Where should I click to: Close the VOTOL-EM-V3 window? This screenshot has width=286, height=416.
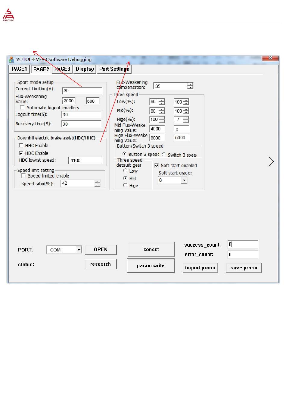point(270,58)
